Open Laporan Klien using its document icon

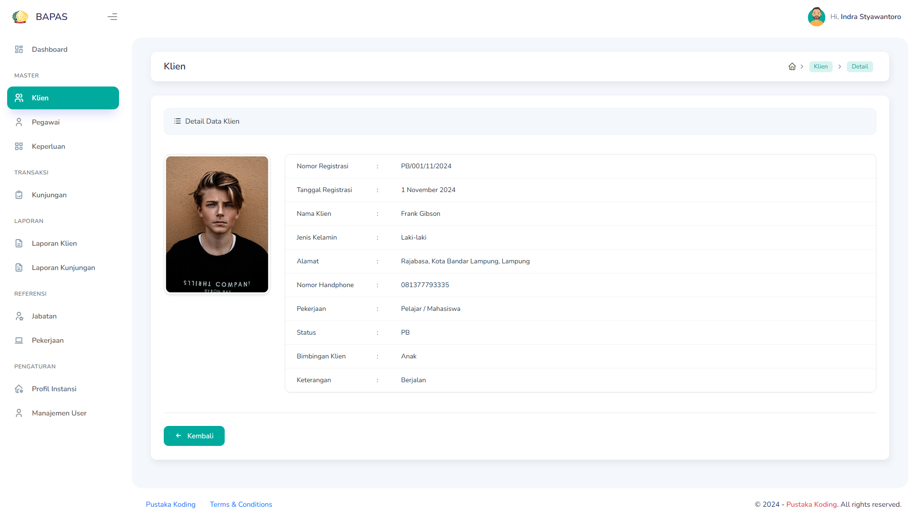[x=19, y=243]
